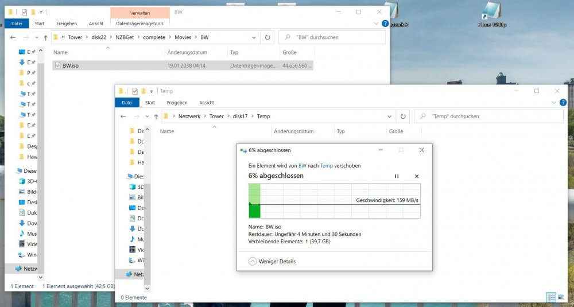Click disk22 in BW breadcrumb path
The height and width of the screenshot is (307, 574).
[98, 37]
